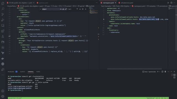Expand the replace field in find widget
Image resolution: width=177 pixels, height=99 pixels.
(x=40, y=9)
